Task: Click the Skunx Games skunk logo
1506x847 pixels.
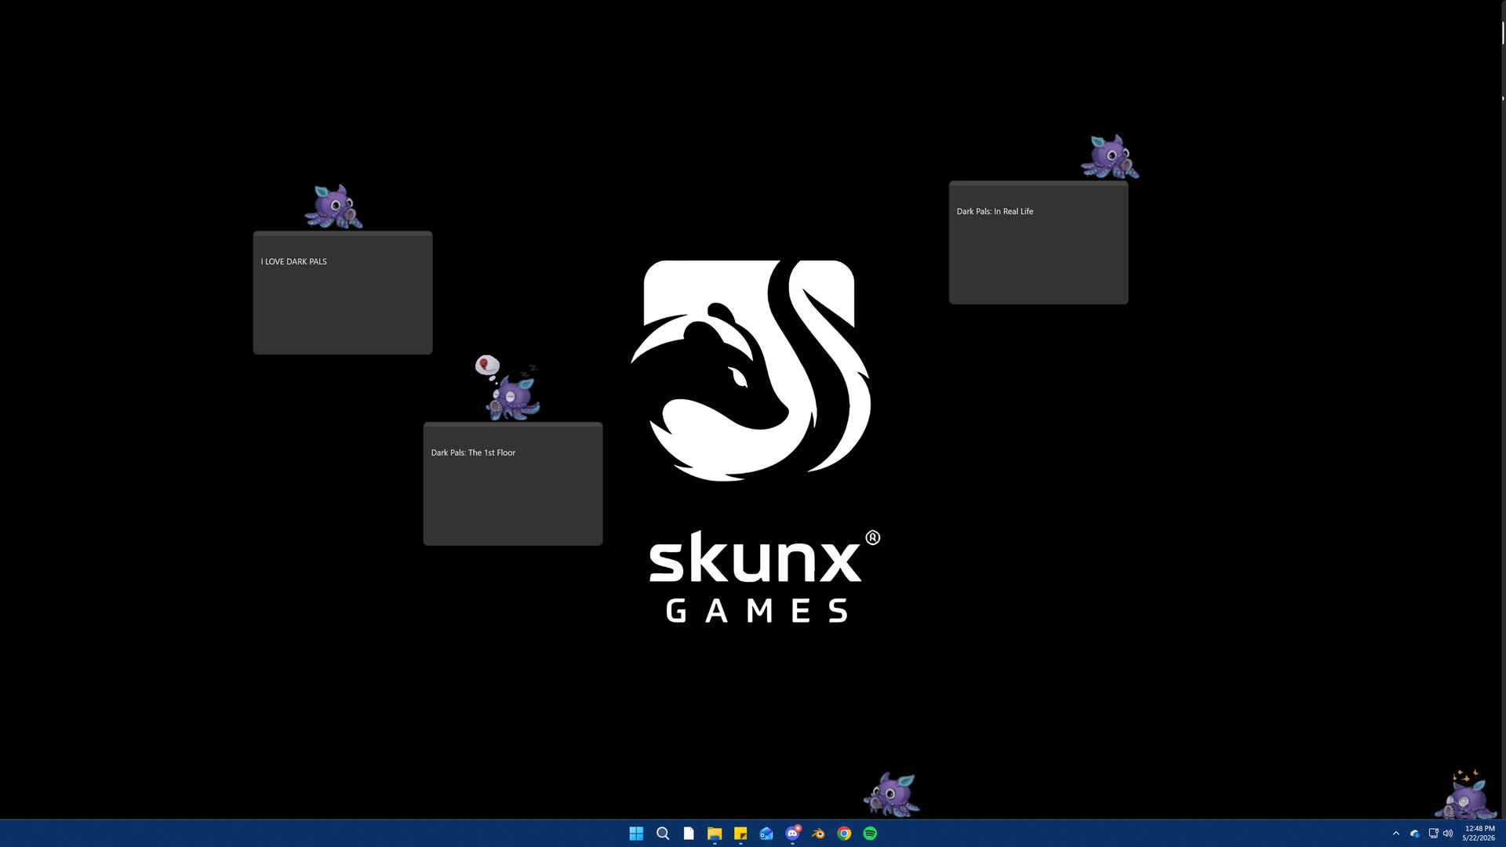Action: coord(751,370)
